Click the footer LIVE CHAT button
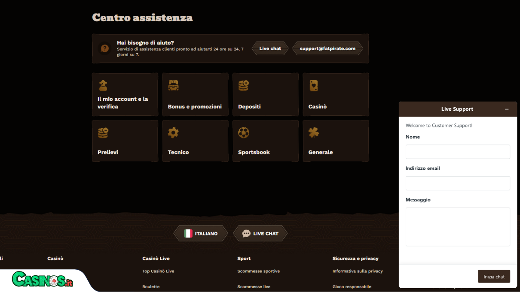The height and width of the screenshot is (292, 520). (x=260, y=234)
